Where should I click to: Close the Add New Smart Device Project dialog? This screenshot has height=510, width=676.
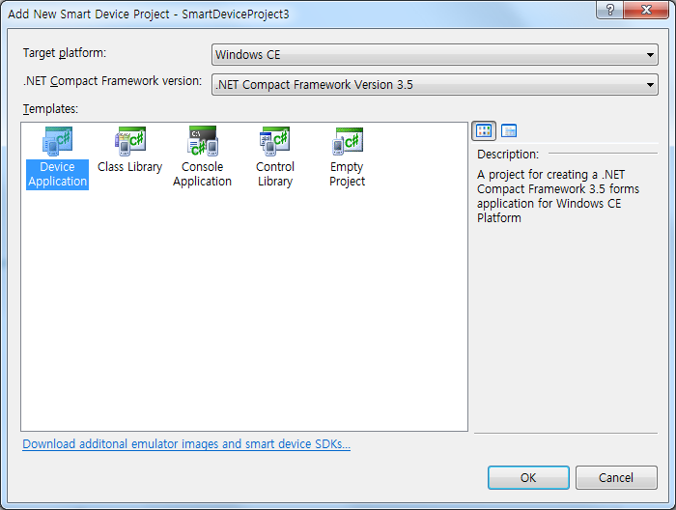tap(648, 10)
